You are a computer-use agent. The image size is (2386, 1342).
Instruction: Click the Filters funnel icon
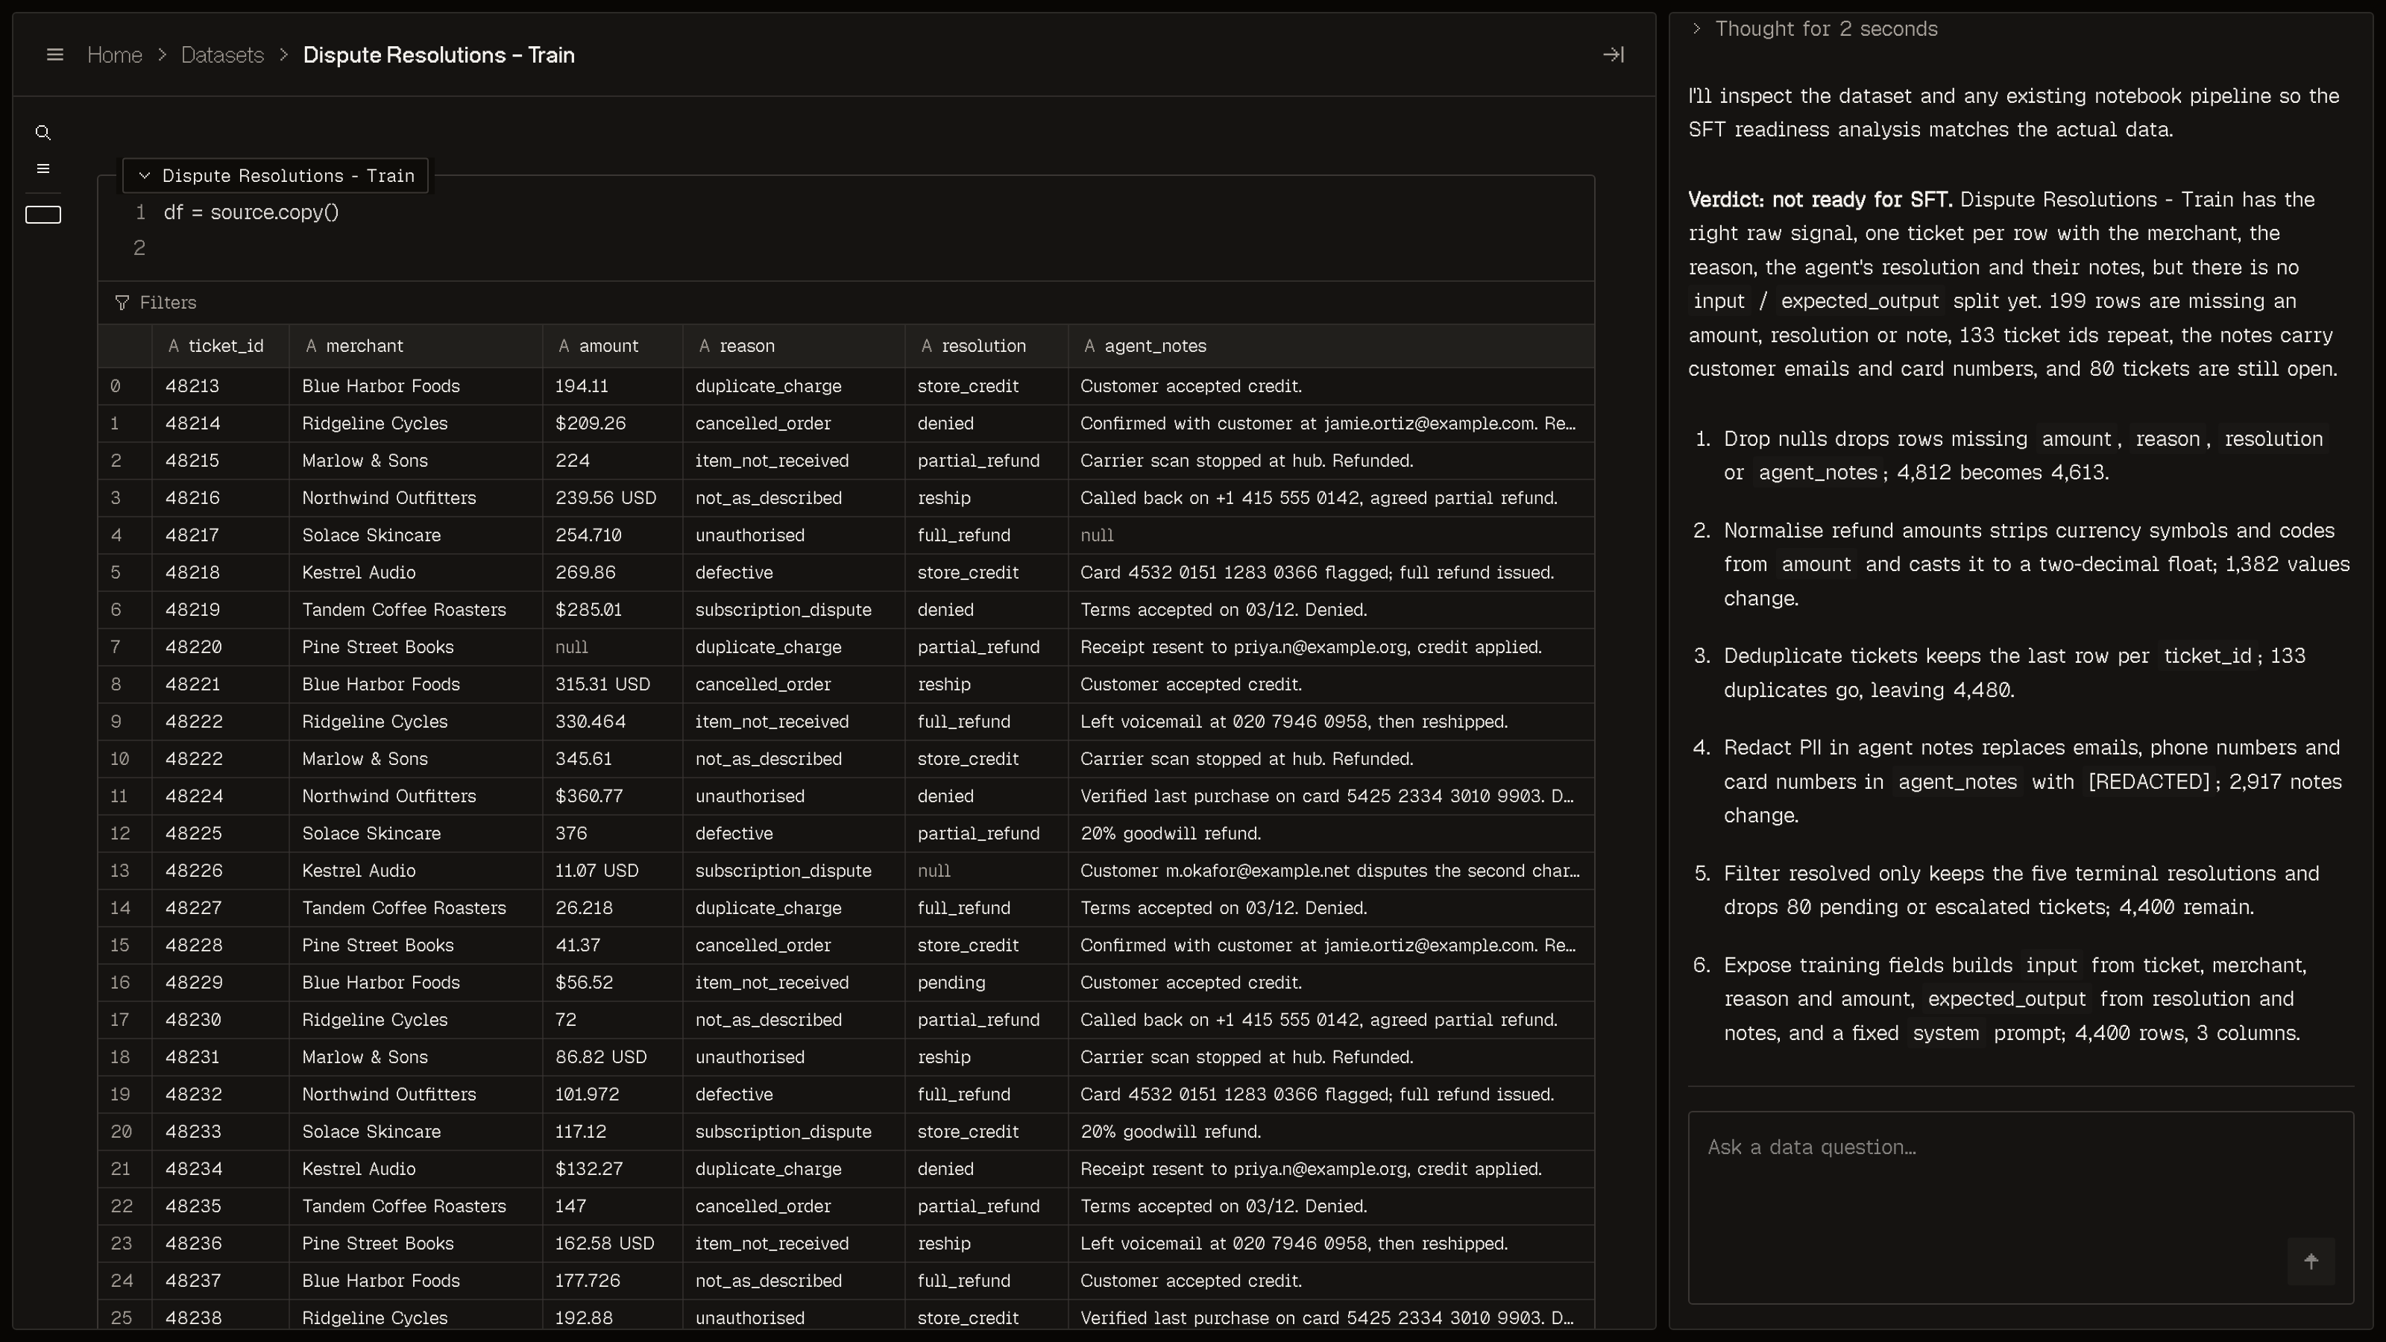[122, 303]
